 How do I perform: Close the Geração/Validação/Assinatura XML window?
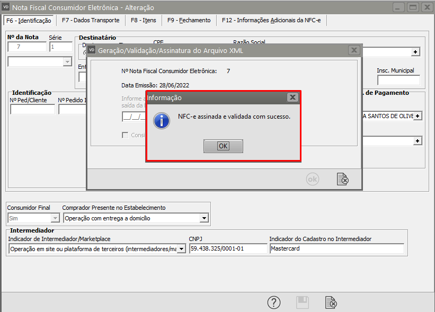tap(354, 50)
